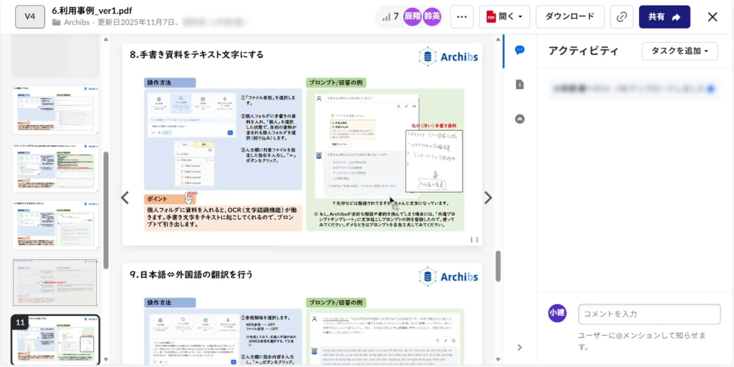Go to previous page with left arrow
Screen dimensions: 734x367
point(125,198)
